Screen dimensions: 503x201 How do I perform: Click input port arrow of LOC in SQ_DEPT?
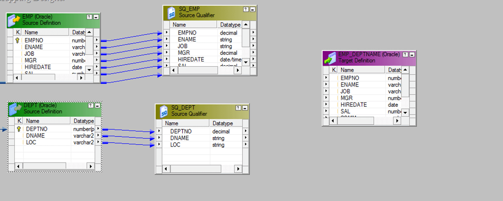coord(159,144)
